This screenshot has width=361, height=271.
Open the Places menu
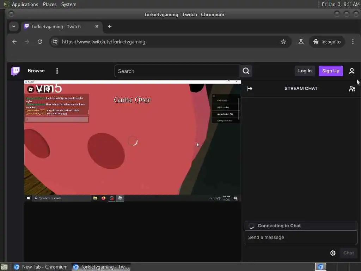pyautogui.click(x=49, y=4)
